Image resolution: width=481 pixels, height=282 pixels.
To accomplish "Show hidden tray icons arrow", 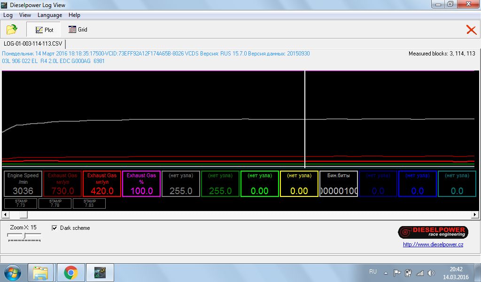I will (386, 273).
